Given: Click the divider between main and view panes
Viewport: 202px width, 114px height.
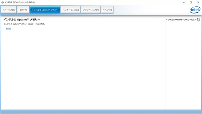Looking at the screenshot, I should pyautogui.click(x=165, y=63).
